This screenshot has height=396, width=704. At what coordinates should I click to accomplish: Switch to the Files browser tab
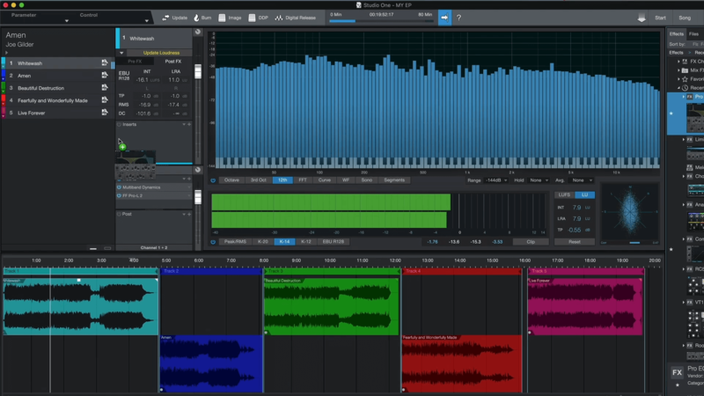(x=693, y=33)
